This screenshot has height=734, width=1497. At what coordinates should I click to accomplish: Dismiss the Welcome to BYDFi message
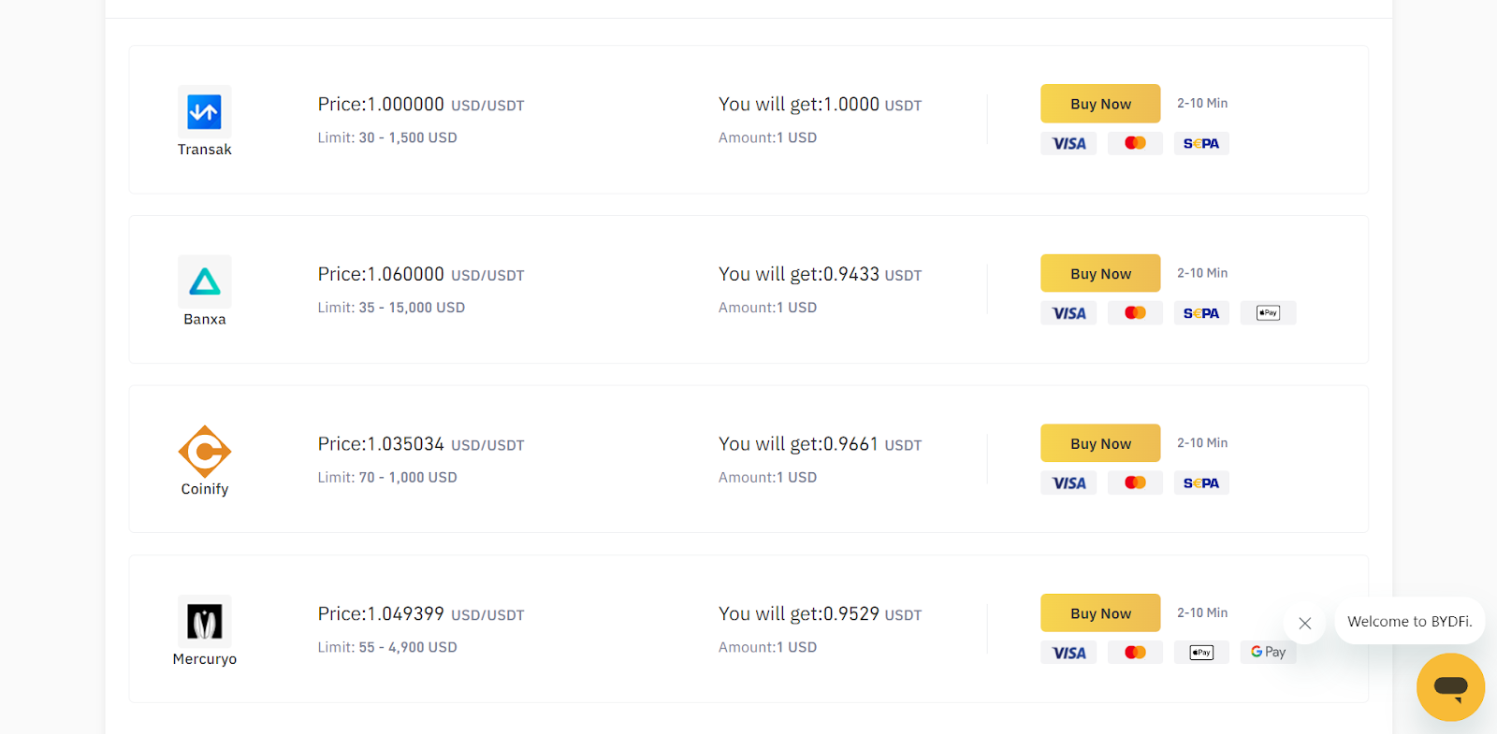[1305, 623]
